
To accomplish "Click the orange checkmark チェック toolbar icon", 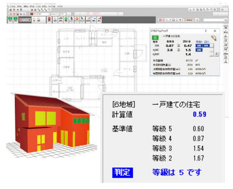I will 77,20.
